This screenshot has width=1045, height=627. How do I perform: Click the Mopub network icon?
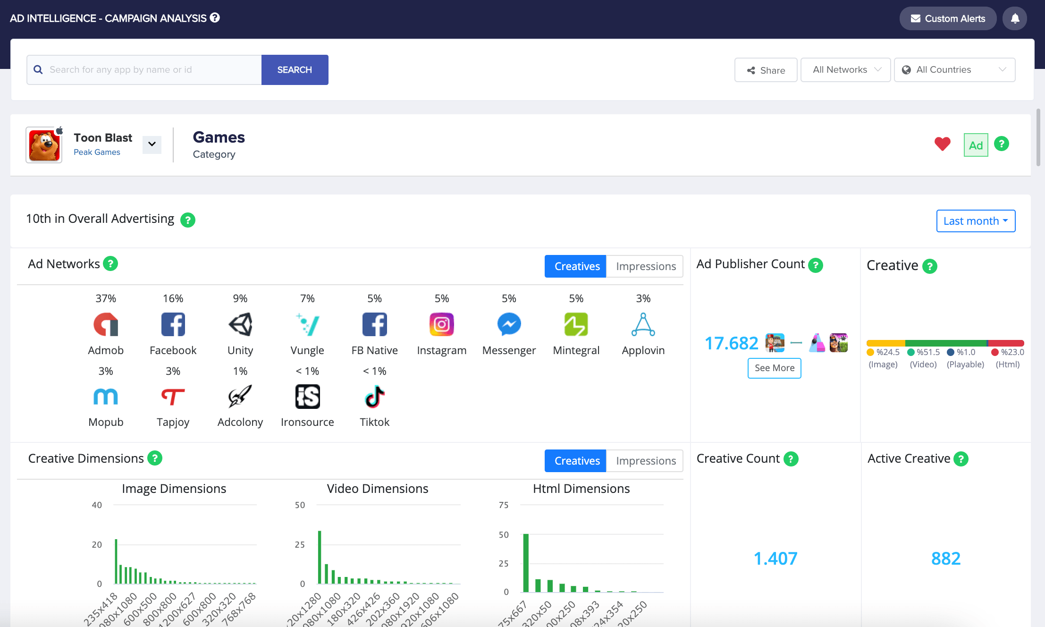[106, 397]
